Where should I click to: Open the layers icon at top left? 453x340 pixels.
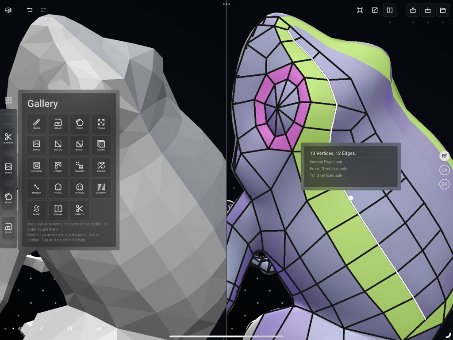(8, 10)
